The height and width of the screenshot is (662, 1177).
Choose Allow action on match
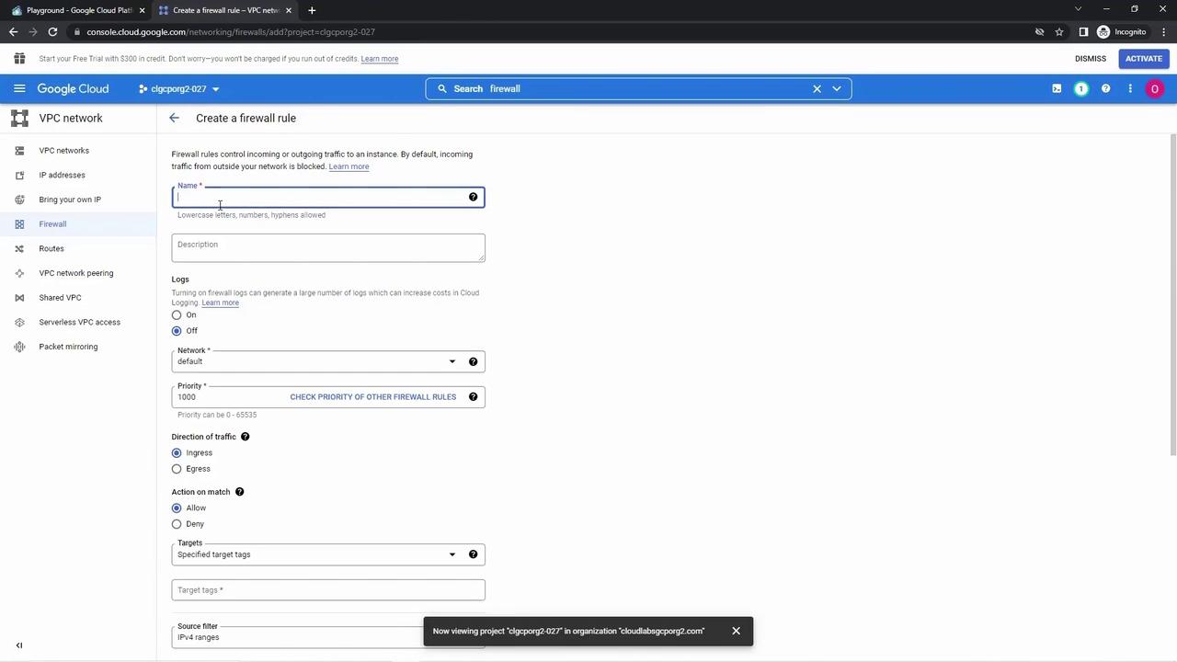[177, 508]
